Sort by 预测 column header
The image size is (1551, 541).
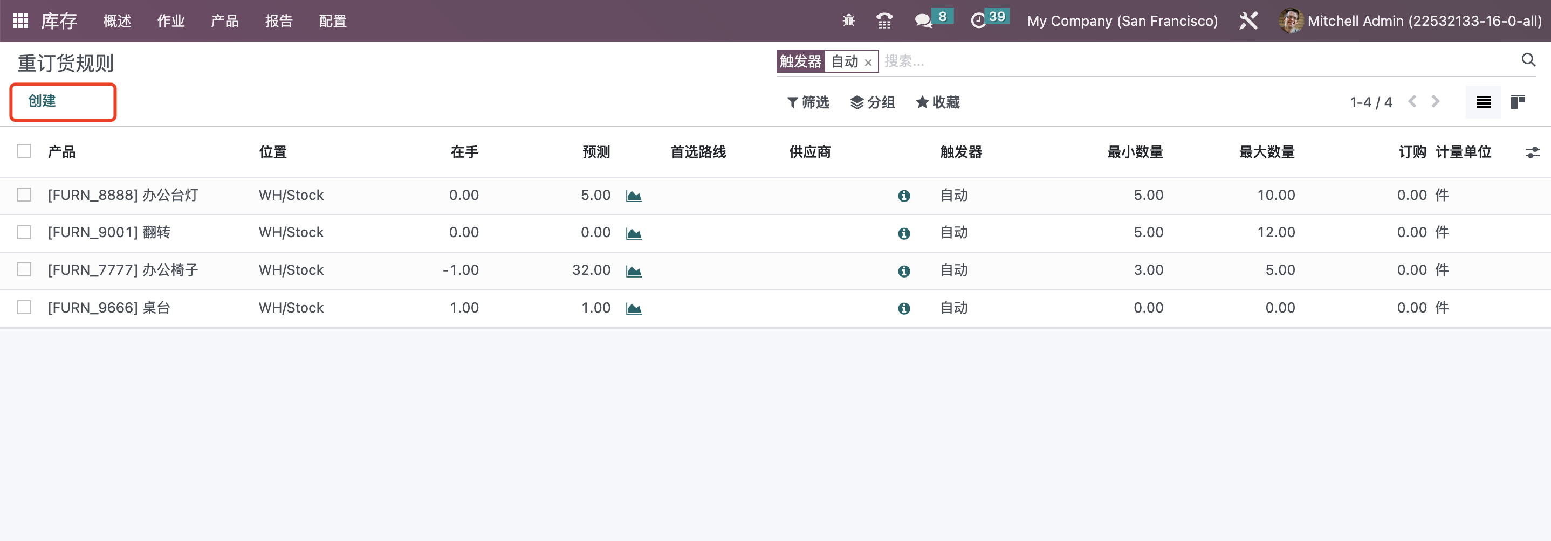pos(596,152)
